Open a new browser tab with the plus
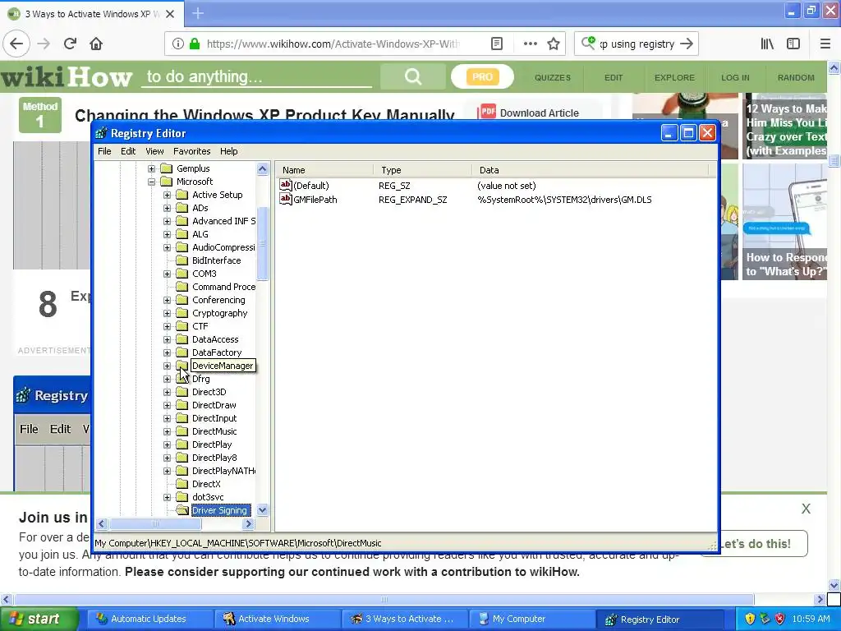841x631 pixels. point(198,13)
